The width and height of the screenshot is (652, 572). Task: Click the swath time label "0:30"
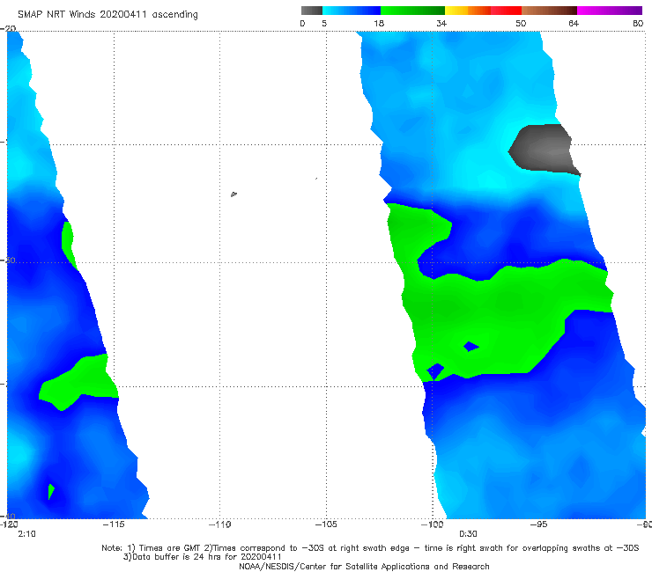[468, 534]
